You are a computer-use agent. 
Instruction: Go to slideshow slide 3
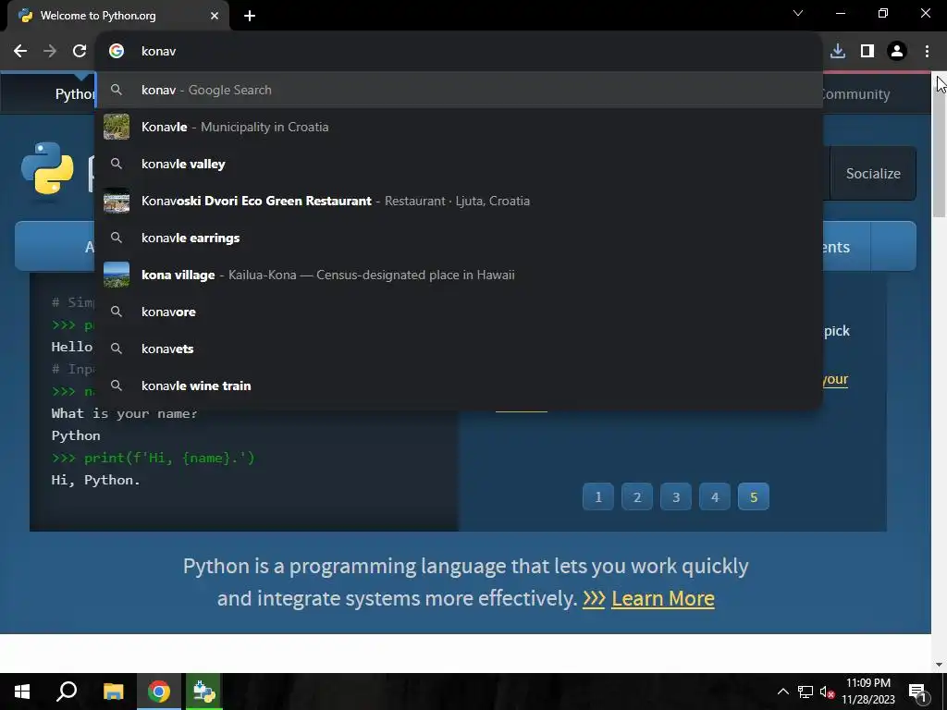[676, 496]
